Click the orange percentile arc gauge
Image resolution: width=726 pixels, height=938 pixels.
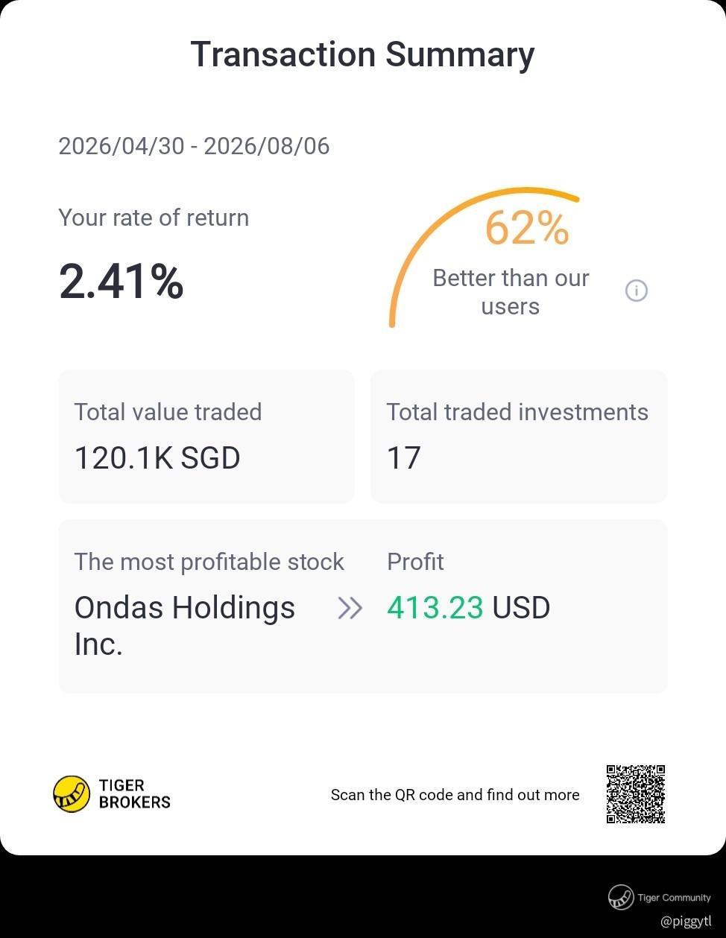point(483,257)
